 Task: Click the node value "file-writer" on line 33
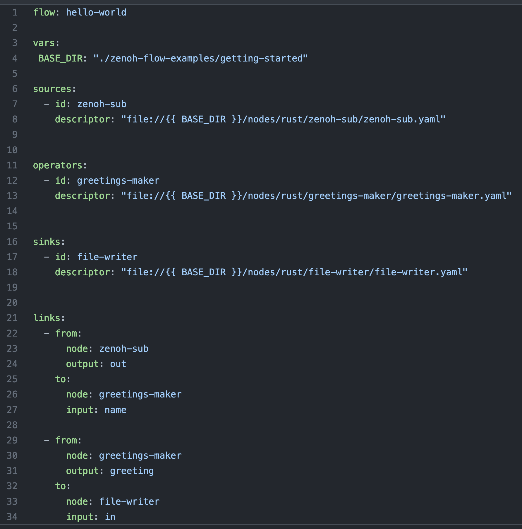(129, 501)
